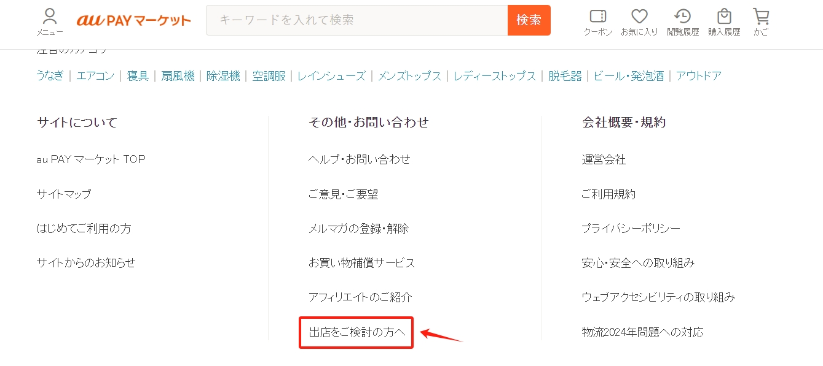Open purchase history bag icon

pyautogui.click(x=724, y=21)
